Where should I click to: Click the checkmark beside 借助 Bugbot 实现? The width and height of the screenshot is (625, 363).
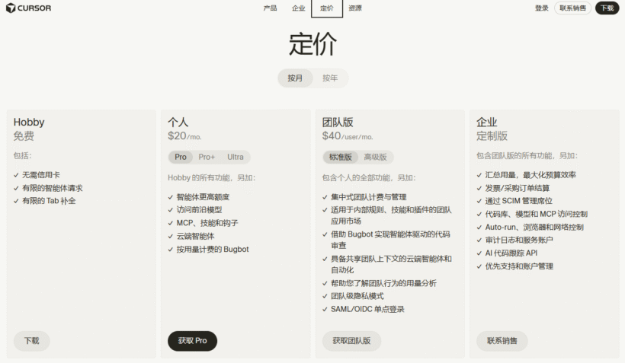point(325,234)
